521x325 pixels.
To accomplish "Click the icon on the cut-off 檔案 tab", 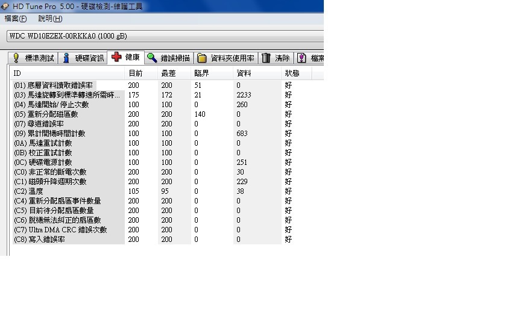I will (x=302, y=58).
